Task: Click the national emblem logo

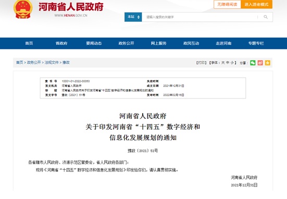Action: coord(23,9)
